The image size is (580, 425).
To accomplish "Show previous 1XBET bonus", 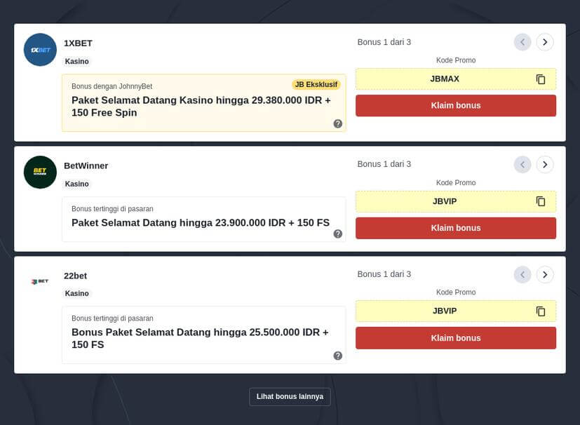I will tap(522, 42).
